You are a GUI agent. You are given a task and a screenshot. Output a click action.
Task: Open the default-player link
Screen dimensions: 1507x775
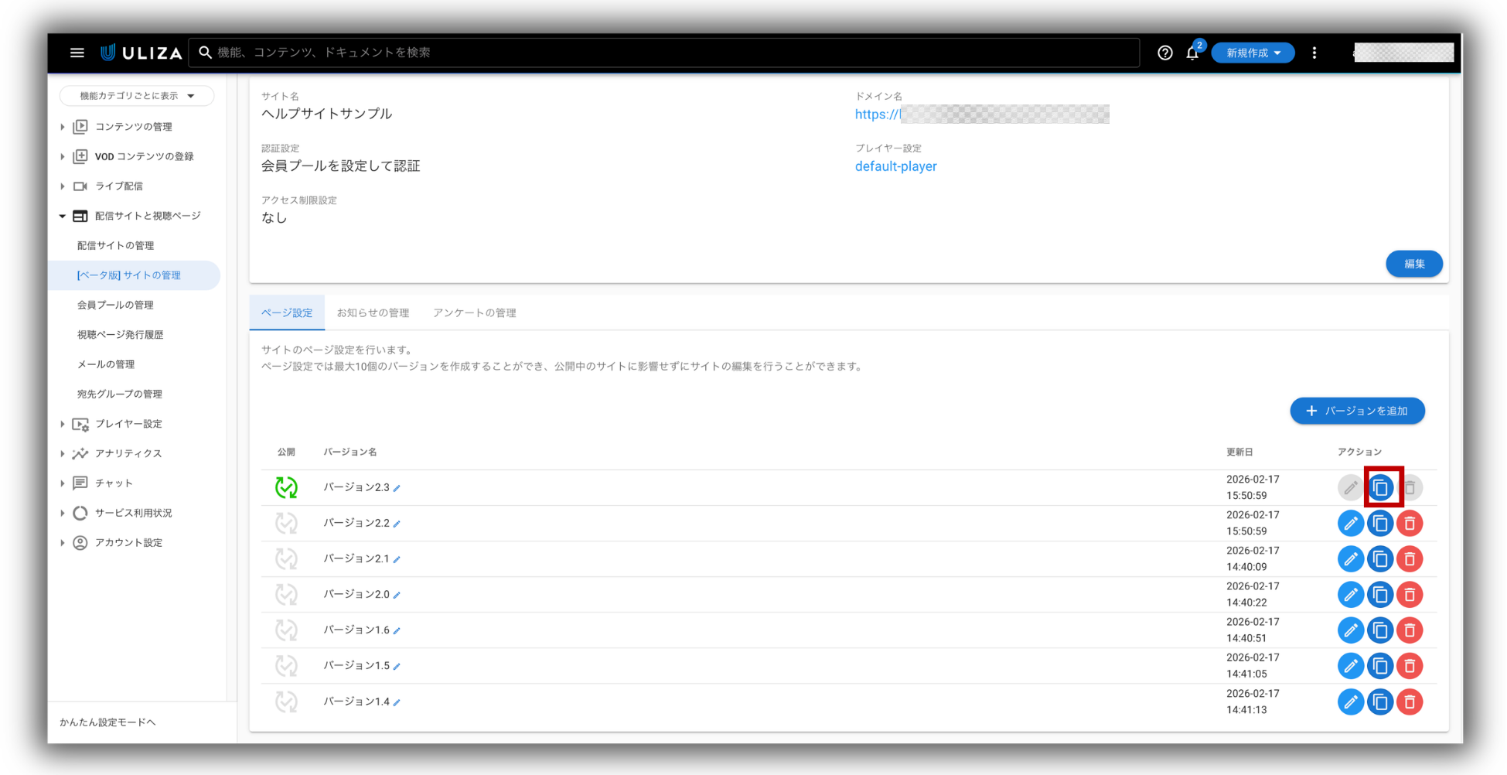point(895,166)
